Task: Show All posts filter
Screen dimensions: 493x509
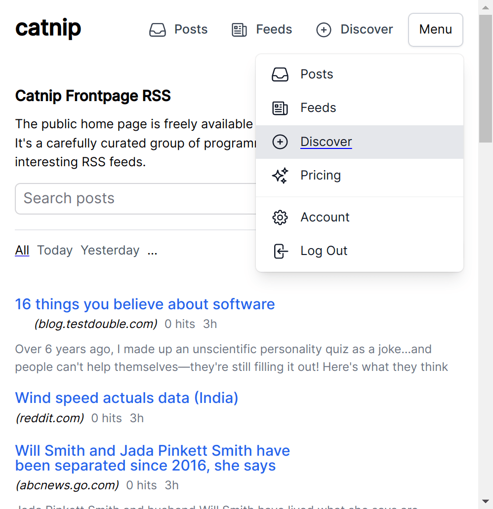Action: pyautogui.click(x=22, y=251)
